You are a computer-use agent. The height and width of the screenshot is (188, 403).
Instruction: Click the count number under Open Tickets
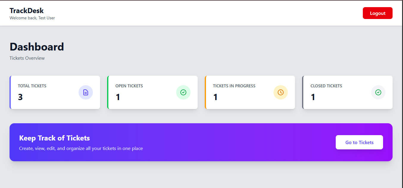[x=118, y=97]
